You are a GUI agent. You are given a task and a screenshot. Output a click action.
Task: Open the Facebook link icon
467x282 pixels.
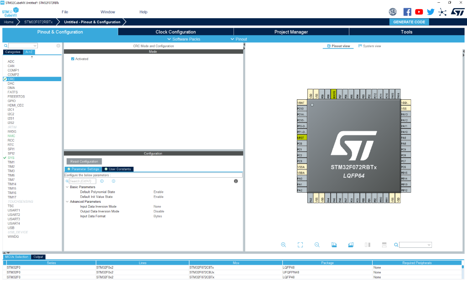(407, 12)
